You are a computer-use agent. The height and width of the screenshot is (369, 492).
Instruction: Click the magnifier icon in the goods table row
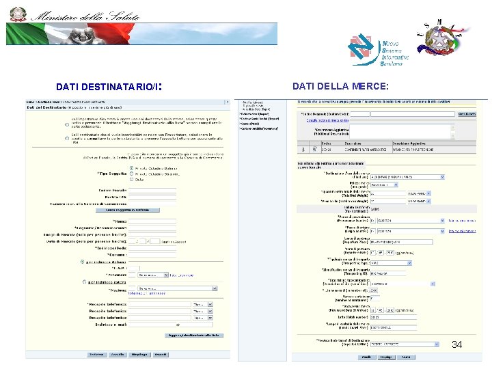(314, 150)
